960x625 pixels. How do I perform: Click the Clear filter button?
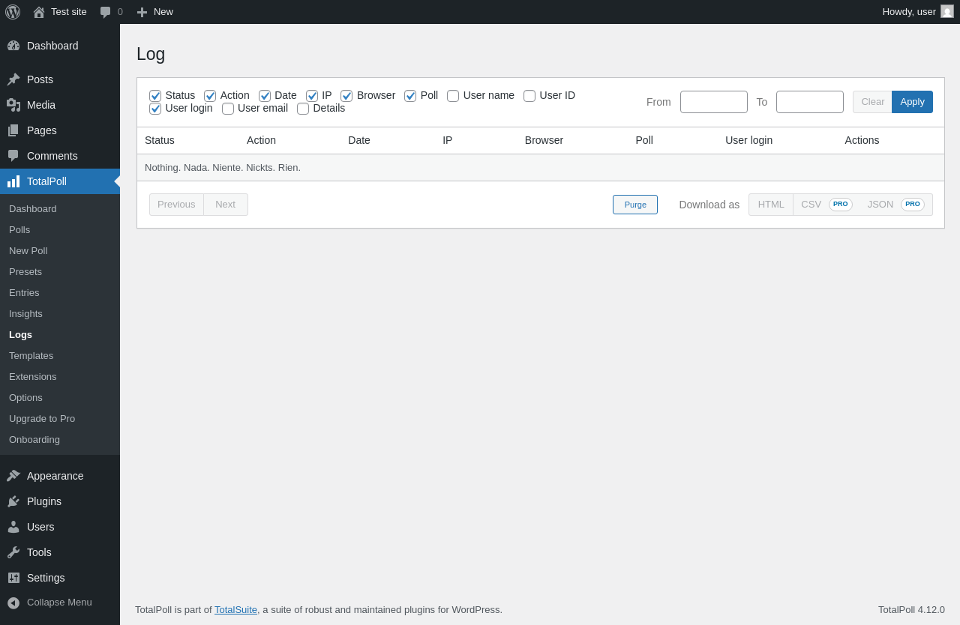click(872, 102)
